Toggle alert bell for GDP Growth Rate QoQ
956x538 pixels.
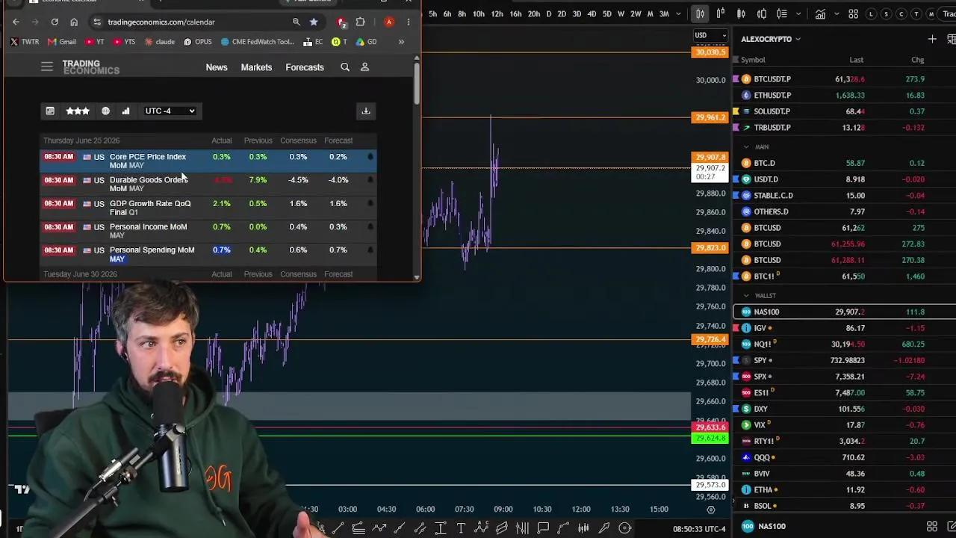click(x=370, y=203)
